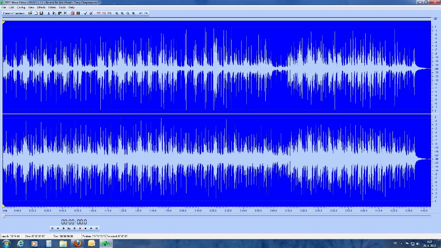
Task: Click the red crossed checkmark icon
Action: 91,13
